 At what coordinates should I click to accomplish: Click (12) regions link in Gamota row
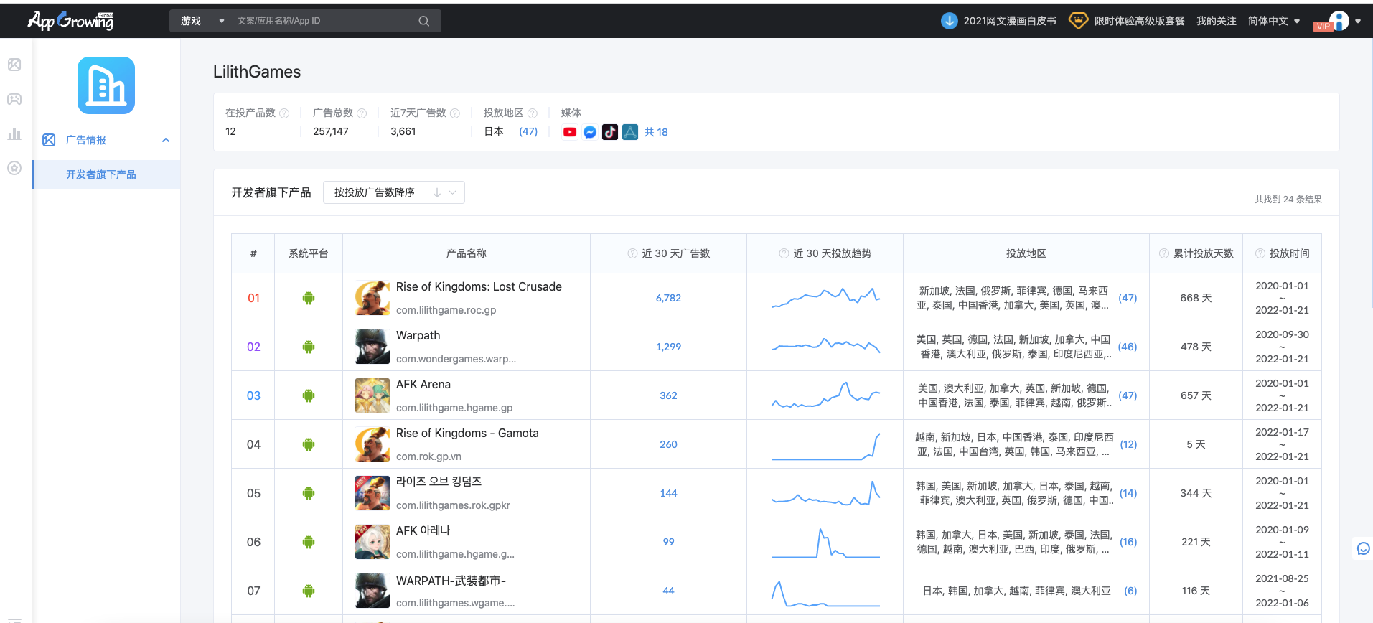[x=1128, y=444]
